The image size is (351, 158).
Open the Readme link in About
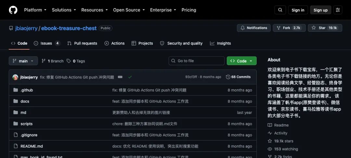(x=278, y=125)
